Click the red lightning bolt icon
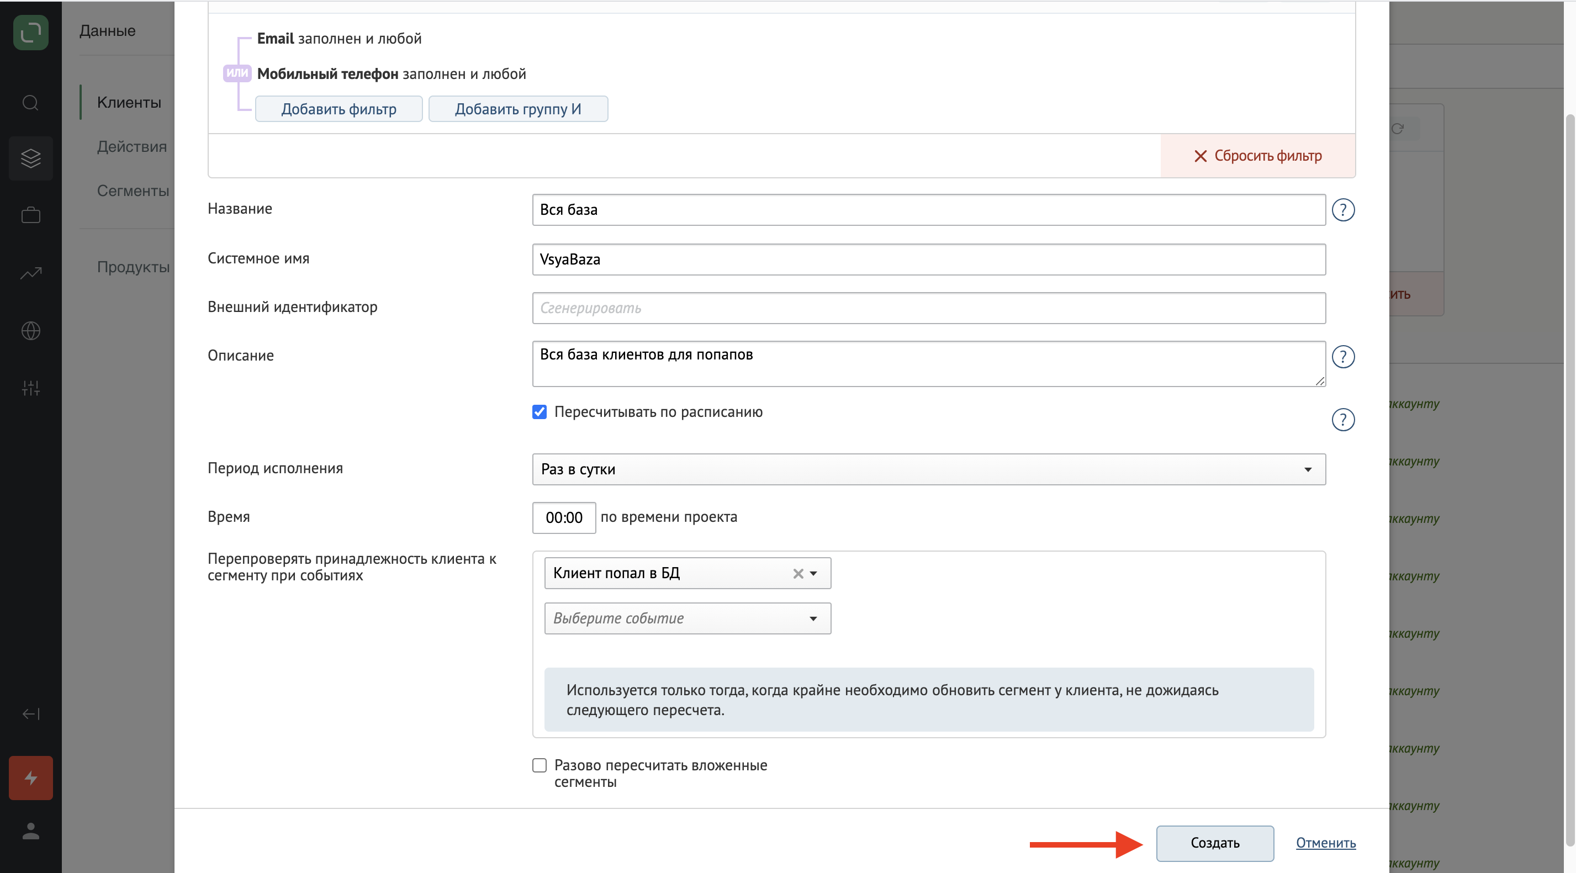Image resolution: width=1576 pixels, height=873 pixels. pyautogui.click(x=30, y=777)
